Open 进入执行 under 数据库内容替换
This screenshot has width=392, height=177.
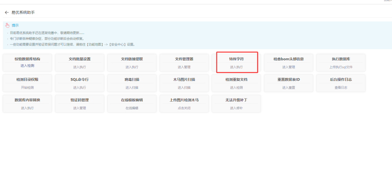pyautogui.click(x=27, y=108)
